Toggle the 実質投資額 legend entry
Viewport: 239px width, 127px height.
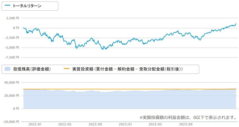click(x=127, y=69)
